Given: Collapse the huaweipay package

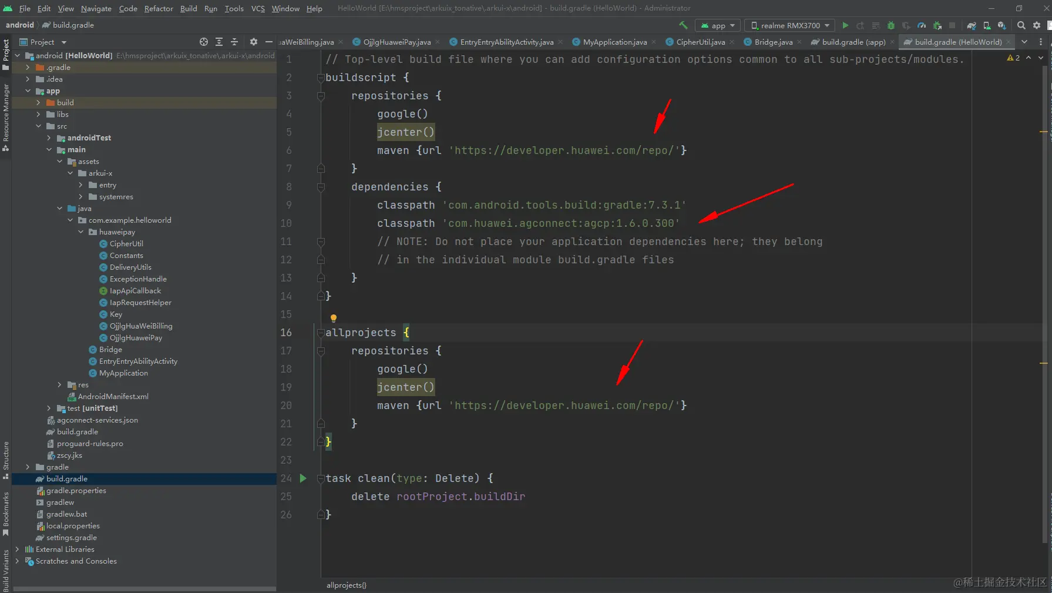Looking at the screenshot, I should [80, 232].
